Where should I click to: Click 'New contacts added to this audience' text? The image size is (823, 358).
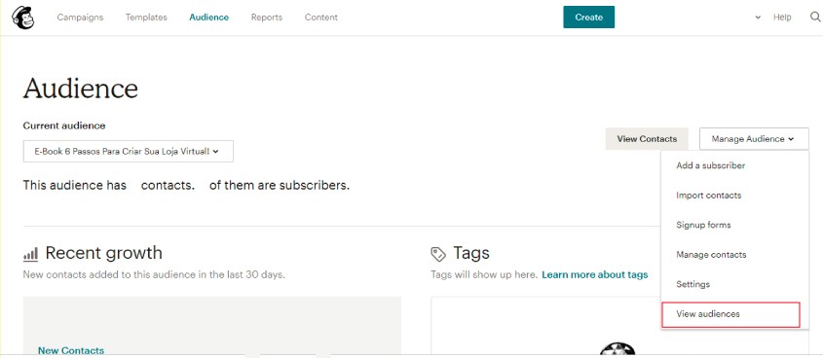click(x=154, y=274)
